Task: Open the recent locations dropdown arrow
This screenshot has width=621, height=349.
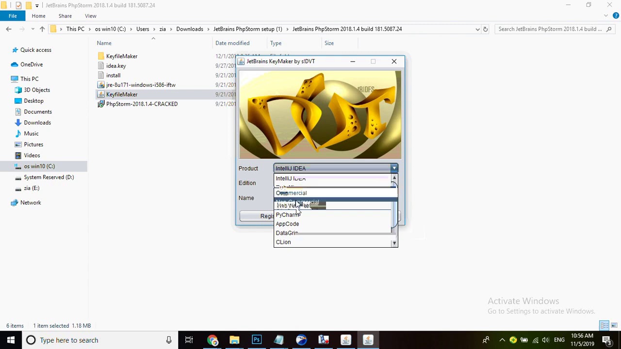Action: (x=32, y=29)
